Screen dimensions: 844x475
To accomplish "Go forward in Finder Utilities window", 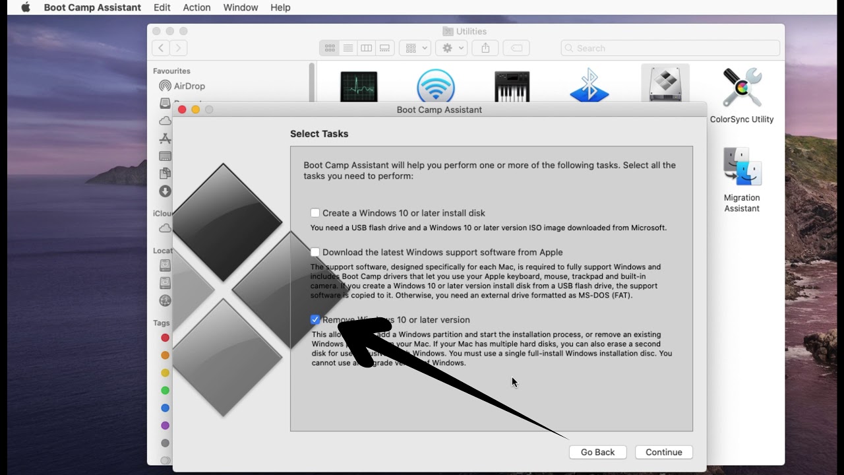I will [179, 47].
